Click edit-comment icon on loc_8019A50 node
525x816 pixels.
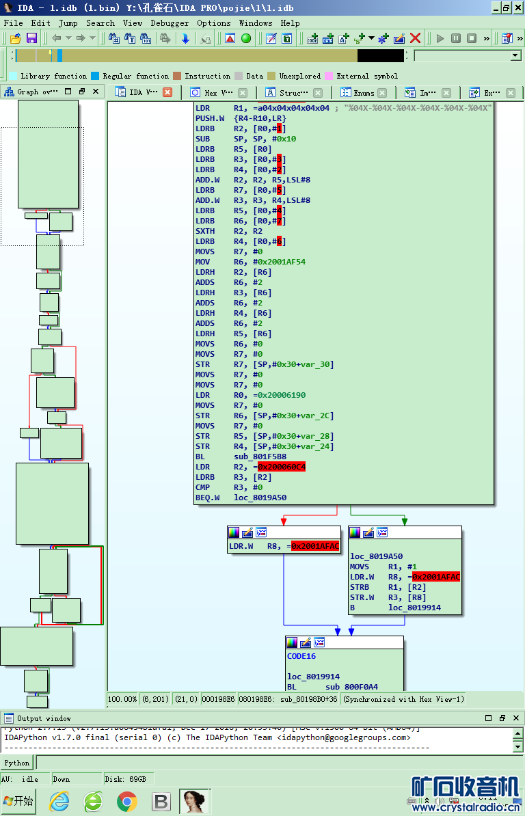tap(368, 532)
